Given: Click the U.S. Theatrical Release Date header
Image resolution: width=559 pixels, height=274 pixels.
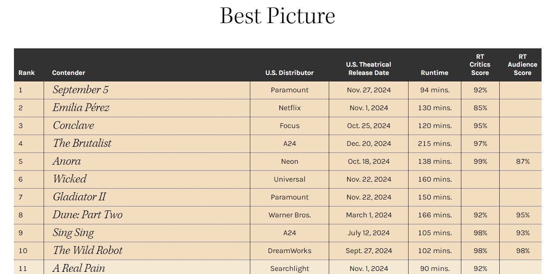Looking at the screenshot, I should pyautogui.click(x=368, y=68).
